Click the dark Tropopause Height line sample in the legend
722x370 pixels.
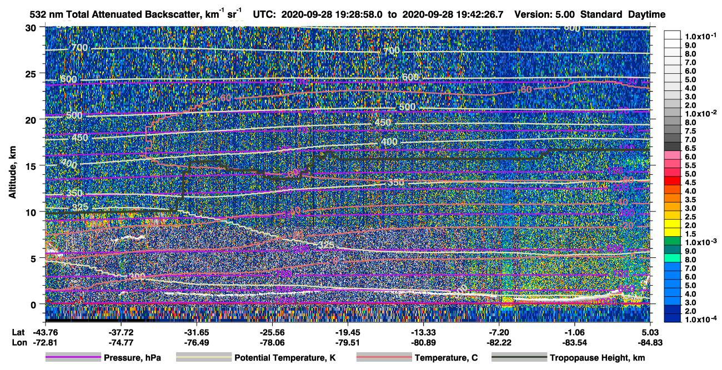click(x=519, y=358)
